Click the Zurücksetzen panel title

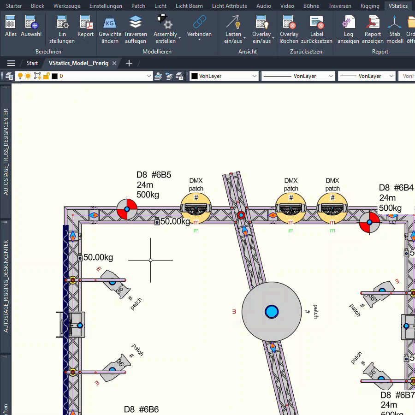click(306, 52)
